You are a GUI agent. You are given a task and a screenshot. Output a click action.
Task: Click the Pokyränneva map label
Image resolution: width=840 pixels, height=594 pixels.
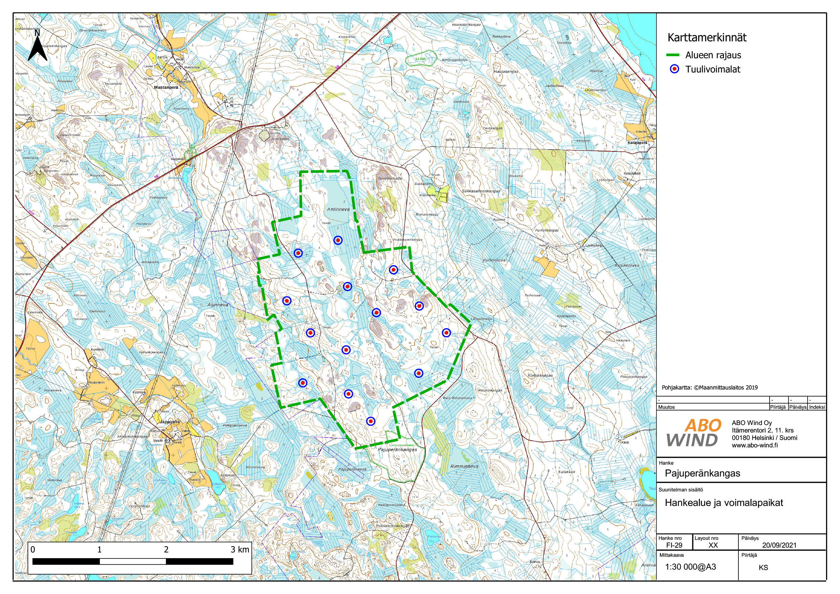click(x=235, y=426)
